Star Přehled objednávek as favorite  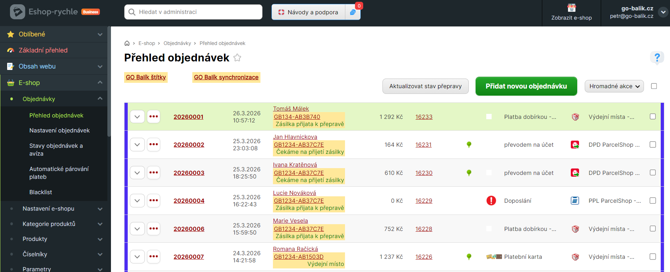[237, 58]
